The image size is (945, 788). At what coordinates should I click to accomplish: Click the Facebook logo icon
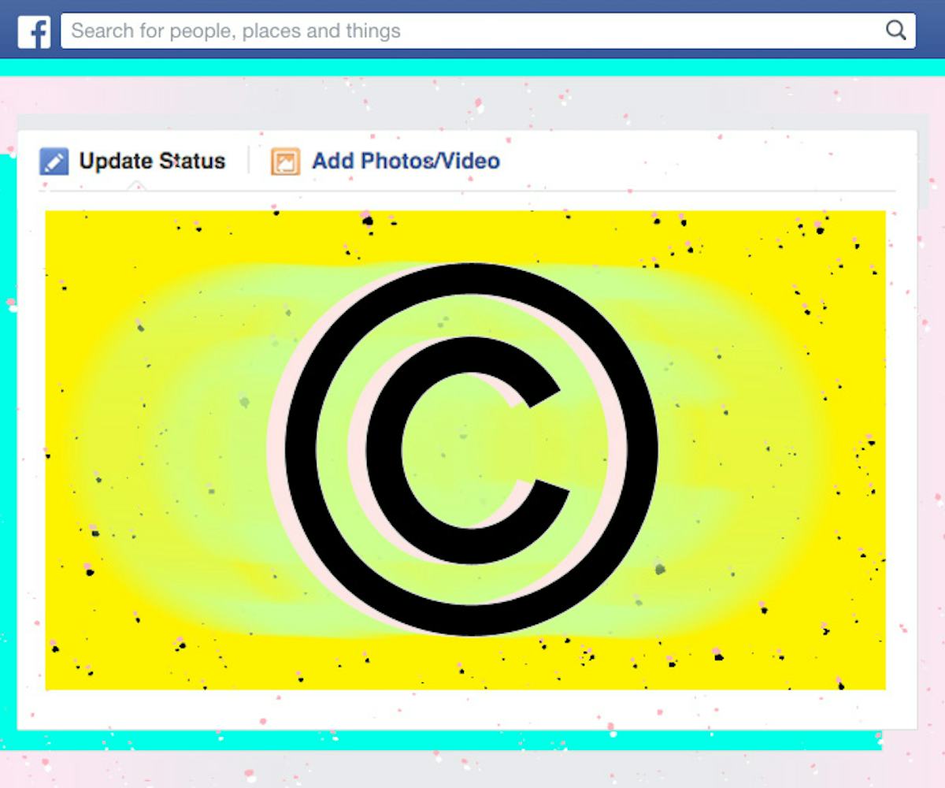coord(35,32)
